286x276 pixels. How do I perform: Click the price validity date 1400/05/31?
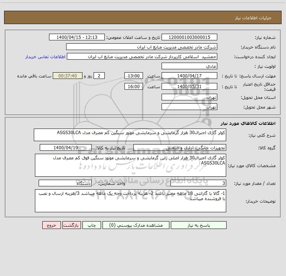click(x=189, y=86)
